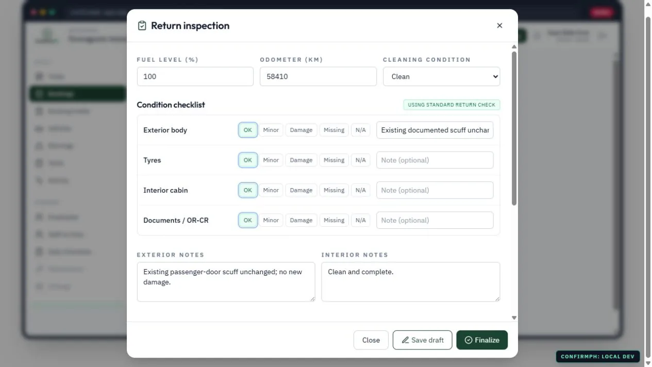Image resolution: width=652 pixels, height=367 pixels.
Task: Click the Return inspection title text
Action: point(190,26)
